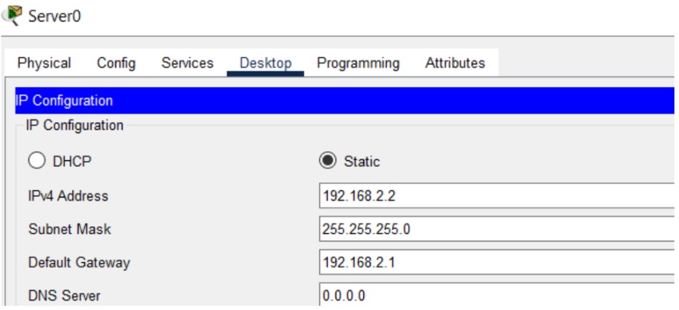Click the Subnet Mask field showing 255.255.255.0
679x310 pixels.
(497, 229)
